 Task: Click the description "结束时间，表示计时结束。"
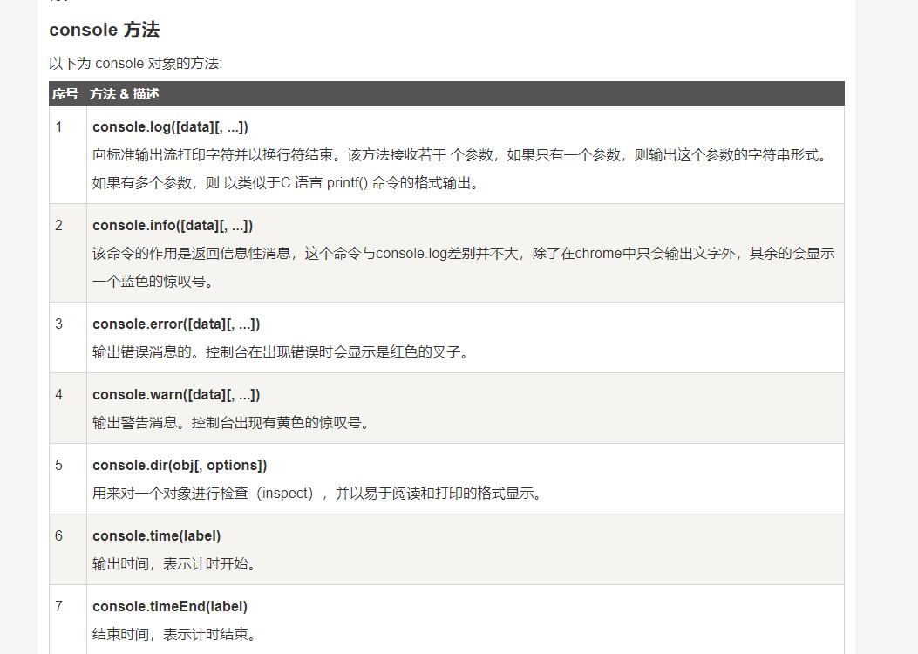click(x=175, y=635)
